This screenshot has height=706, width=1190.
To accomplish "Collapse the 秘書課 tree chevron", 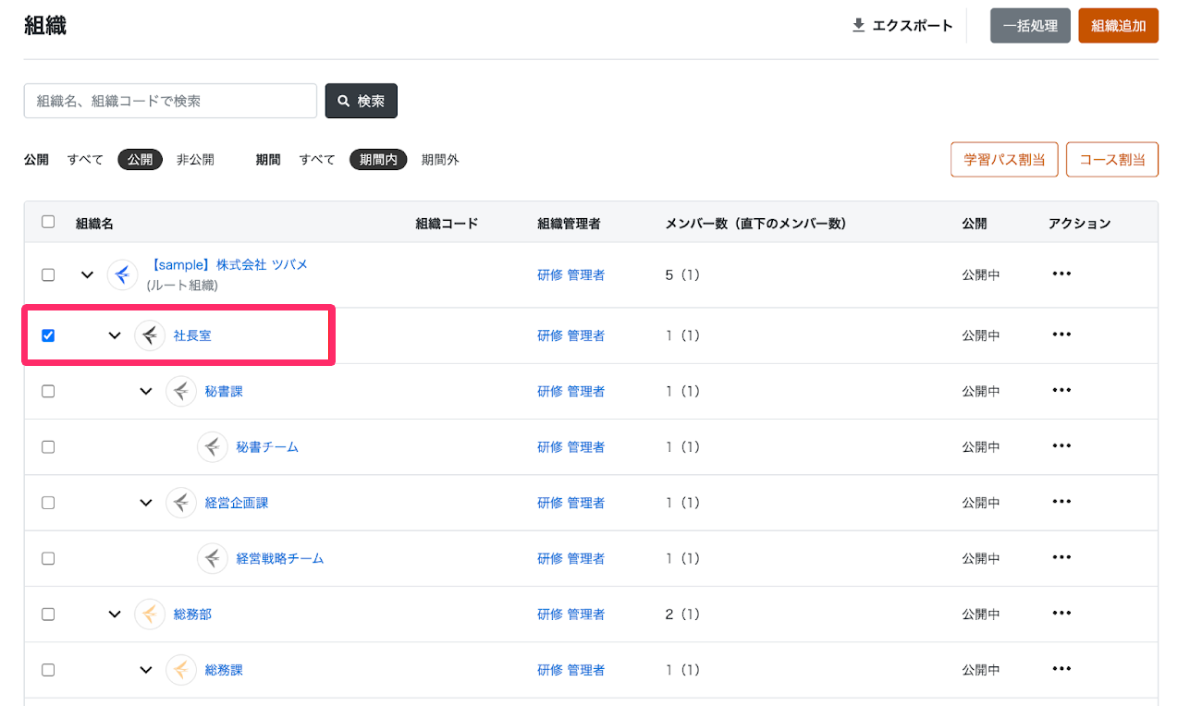I will (x=146, y=391).
